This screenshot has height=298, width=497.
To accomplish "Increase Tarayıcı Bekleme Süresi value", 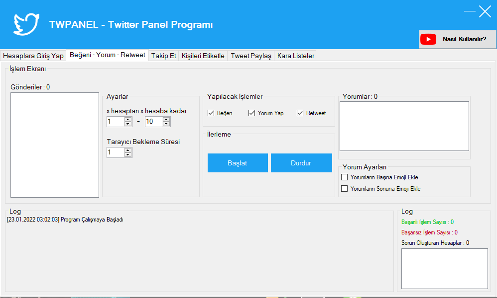I will tap(128, 150).
